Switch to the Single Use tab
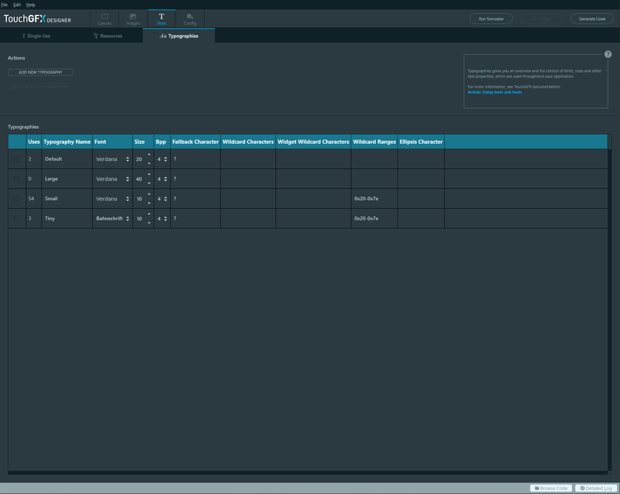Viewport: 620px width, 494px height. [x=36, y=35]
